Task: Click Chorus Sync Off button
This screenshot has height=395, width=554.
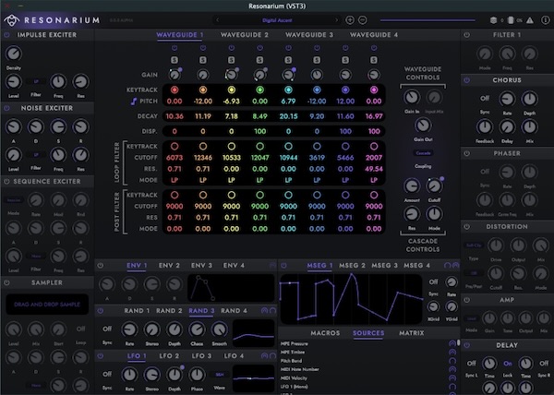Action: pos(485,99)
